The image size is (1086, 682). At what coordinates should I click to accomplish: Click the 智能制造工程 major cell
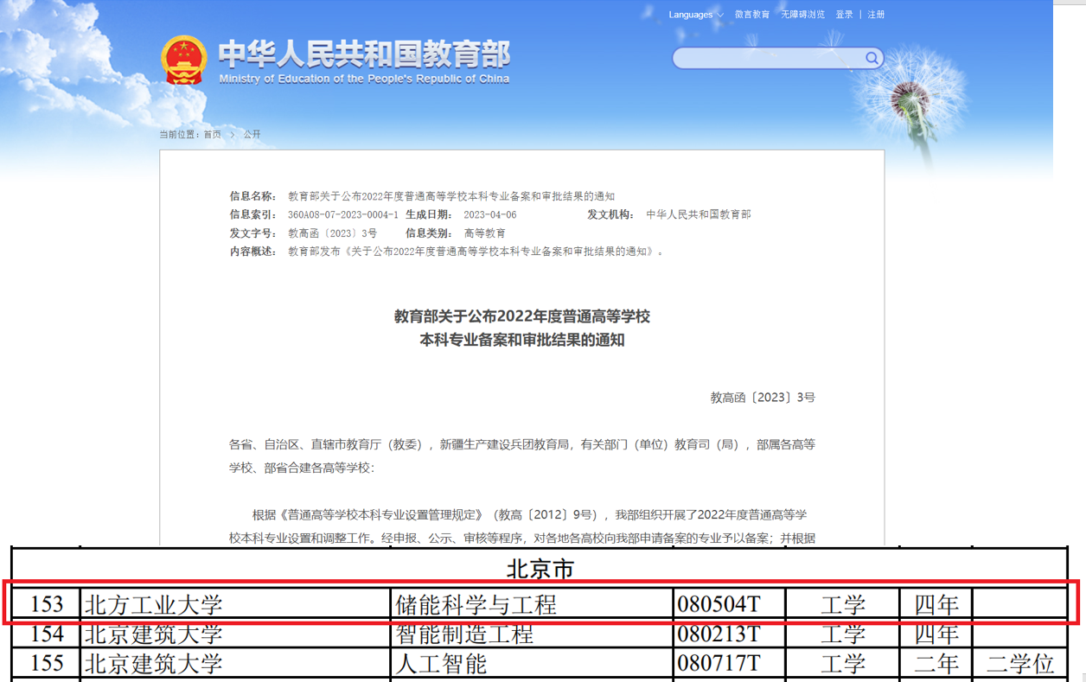(x=463, y=634)
